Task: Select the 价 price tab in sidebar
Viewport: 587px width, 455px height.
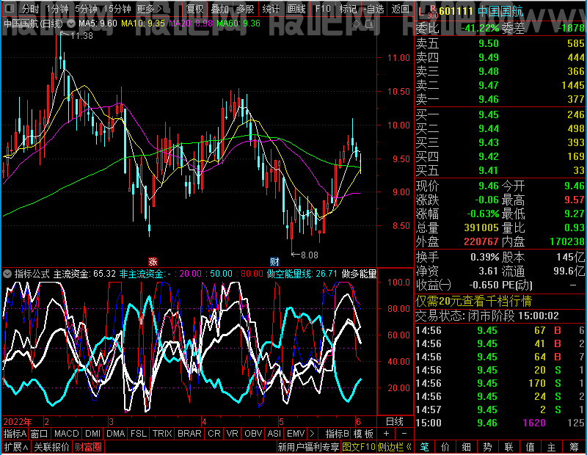Action: [x=445, y=447]
